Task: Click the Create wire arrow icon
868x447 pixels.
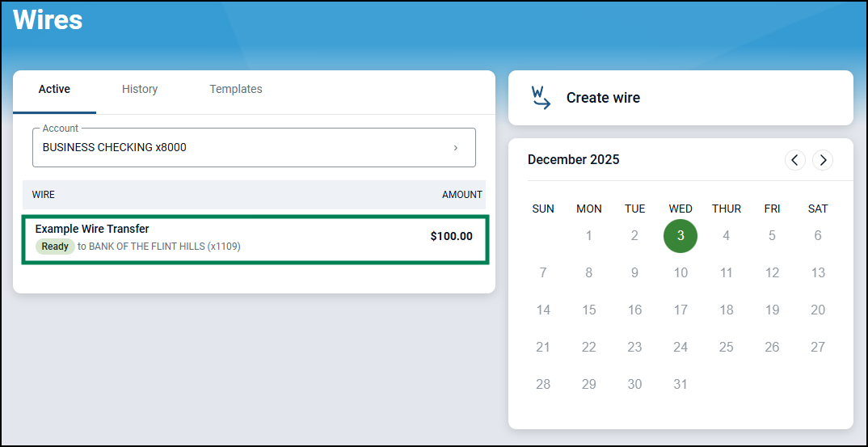Action: (x=541, y=98)
